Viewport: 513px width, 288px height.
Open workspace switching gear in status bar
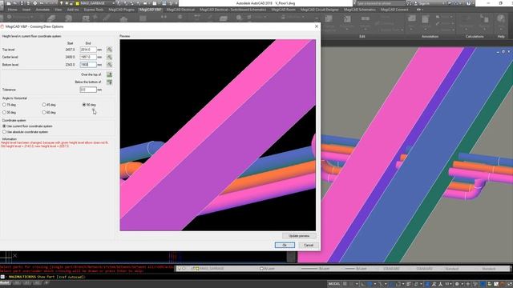tap(457, 284)
